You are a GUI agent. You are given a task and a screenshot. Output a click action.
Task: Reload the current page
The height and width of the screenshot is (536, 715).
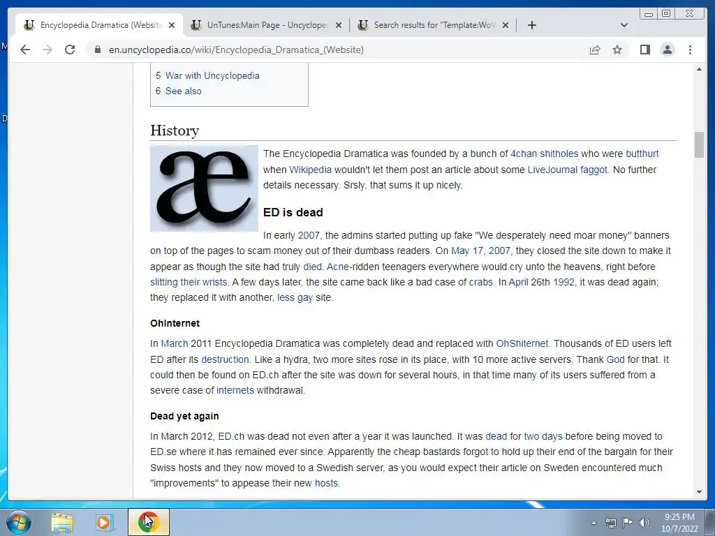coord(70,50)
